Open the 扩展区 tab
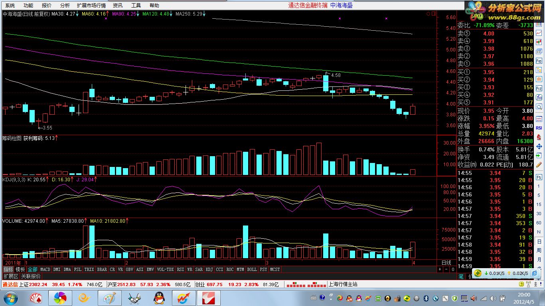The image size is (545, 306). click(11, 276)
